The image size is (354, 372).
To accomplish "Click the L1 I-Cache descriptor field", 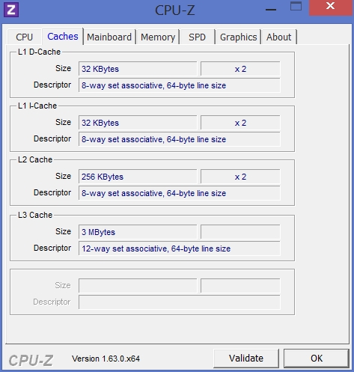I will (x=180, y=139).
